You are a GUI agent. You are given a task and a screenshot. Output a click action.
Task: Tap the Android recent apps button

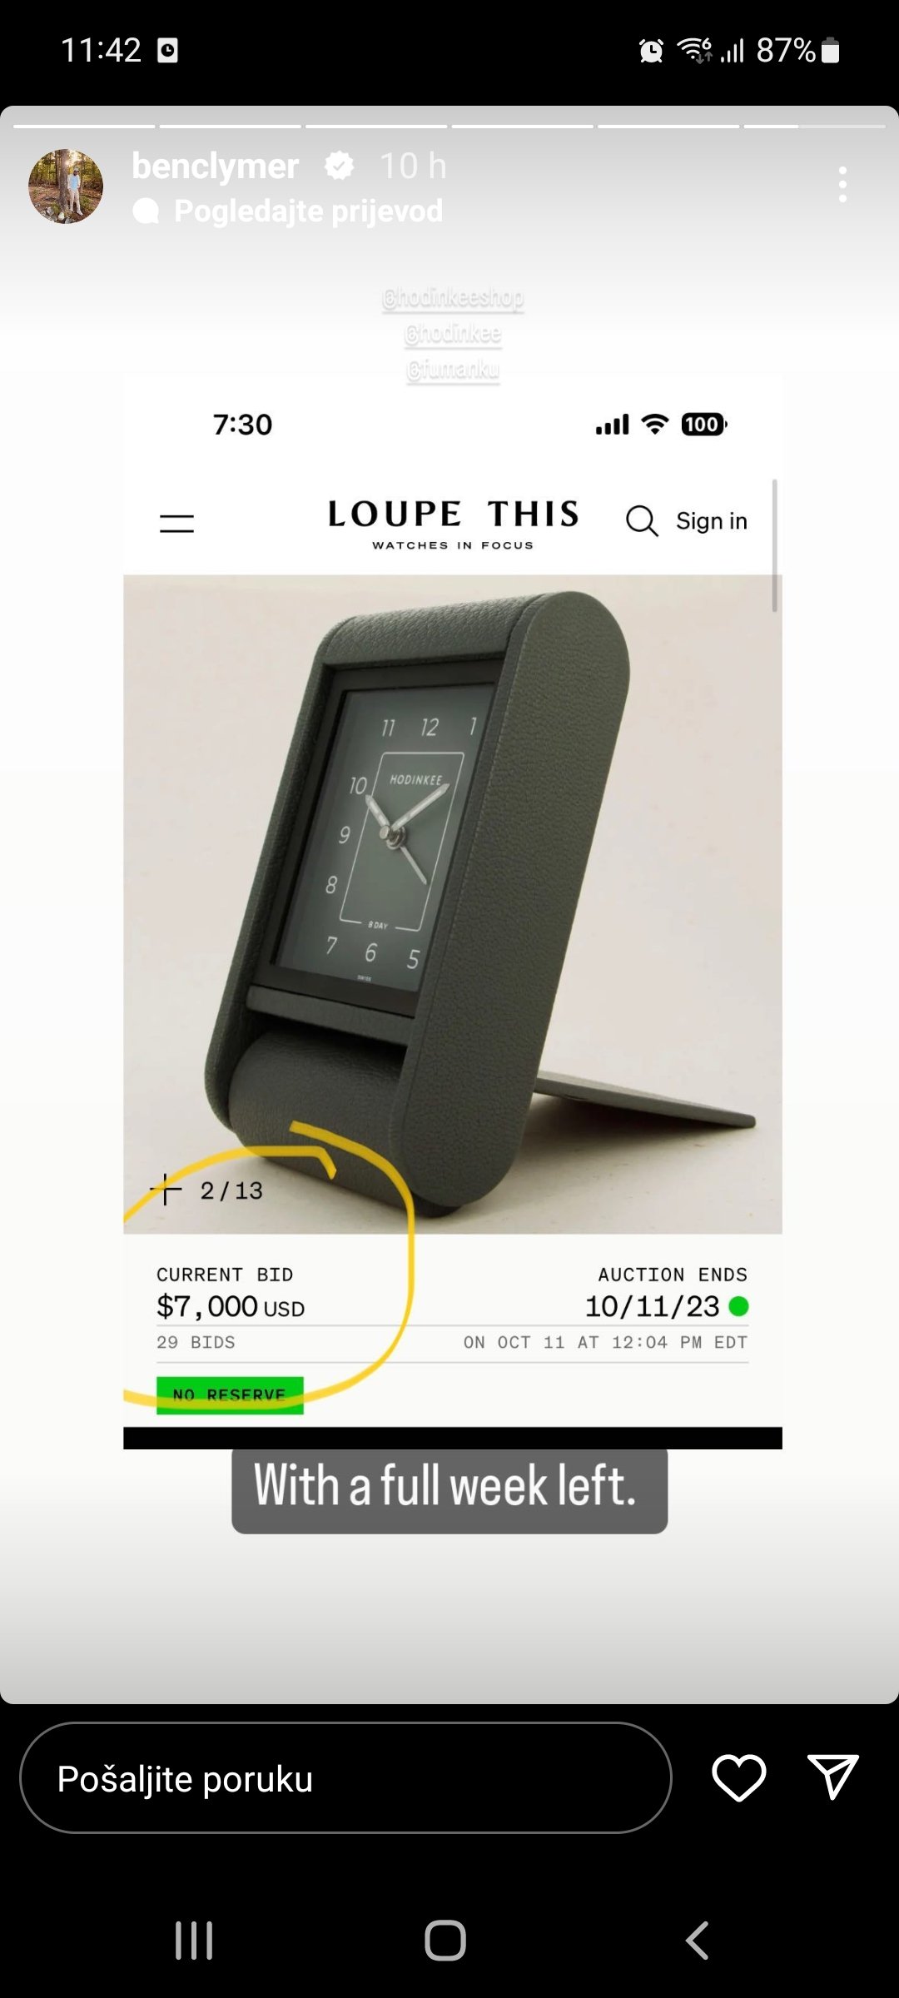194,1941
